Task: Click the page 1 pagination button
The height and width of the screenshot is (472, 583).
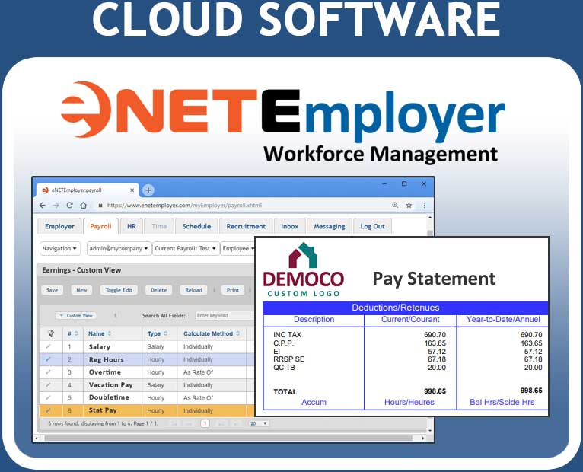Action: (205, 423)
